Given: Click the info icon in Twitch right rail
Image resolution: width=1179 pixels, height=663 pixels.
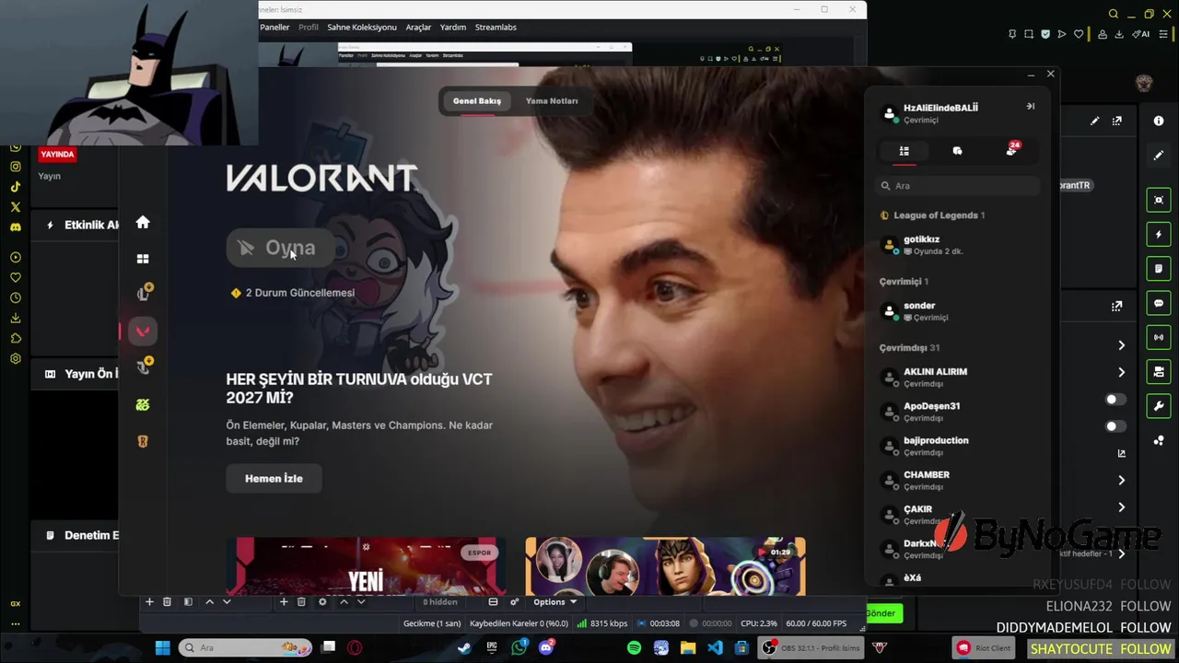Looking at the screenshot, I should 1159,121.
